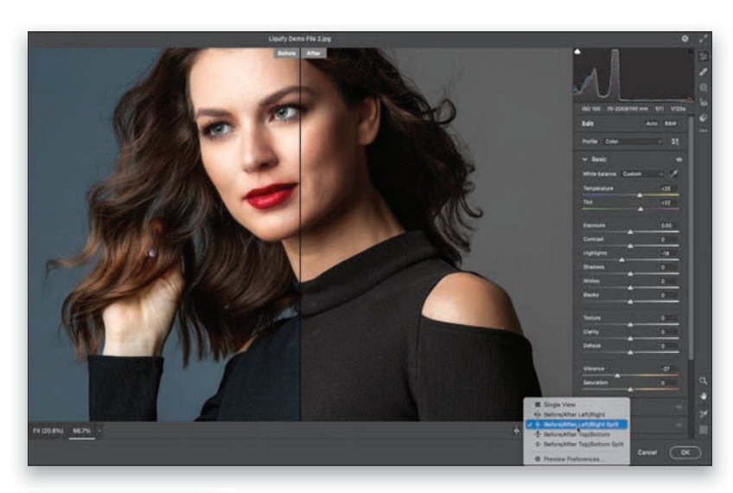The image size is (733, 493).
Task: Toggle the B&W conversion button
Action: pos(670,124)
